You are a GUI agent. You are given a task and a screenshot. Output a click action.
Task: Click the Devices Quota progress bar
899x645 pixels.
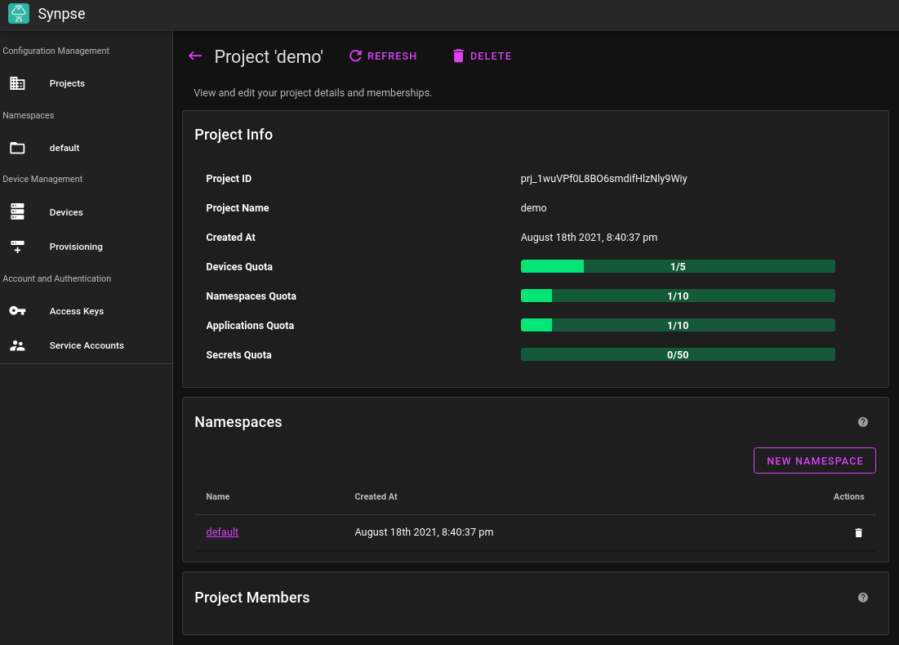[x=678, y=266]
